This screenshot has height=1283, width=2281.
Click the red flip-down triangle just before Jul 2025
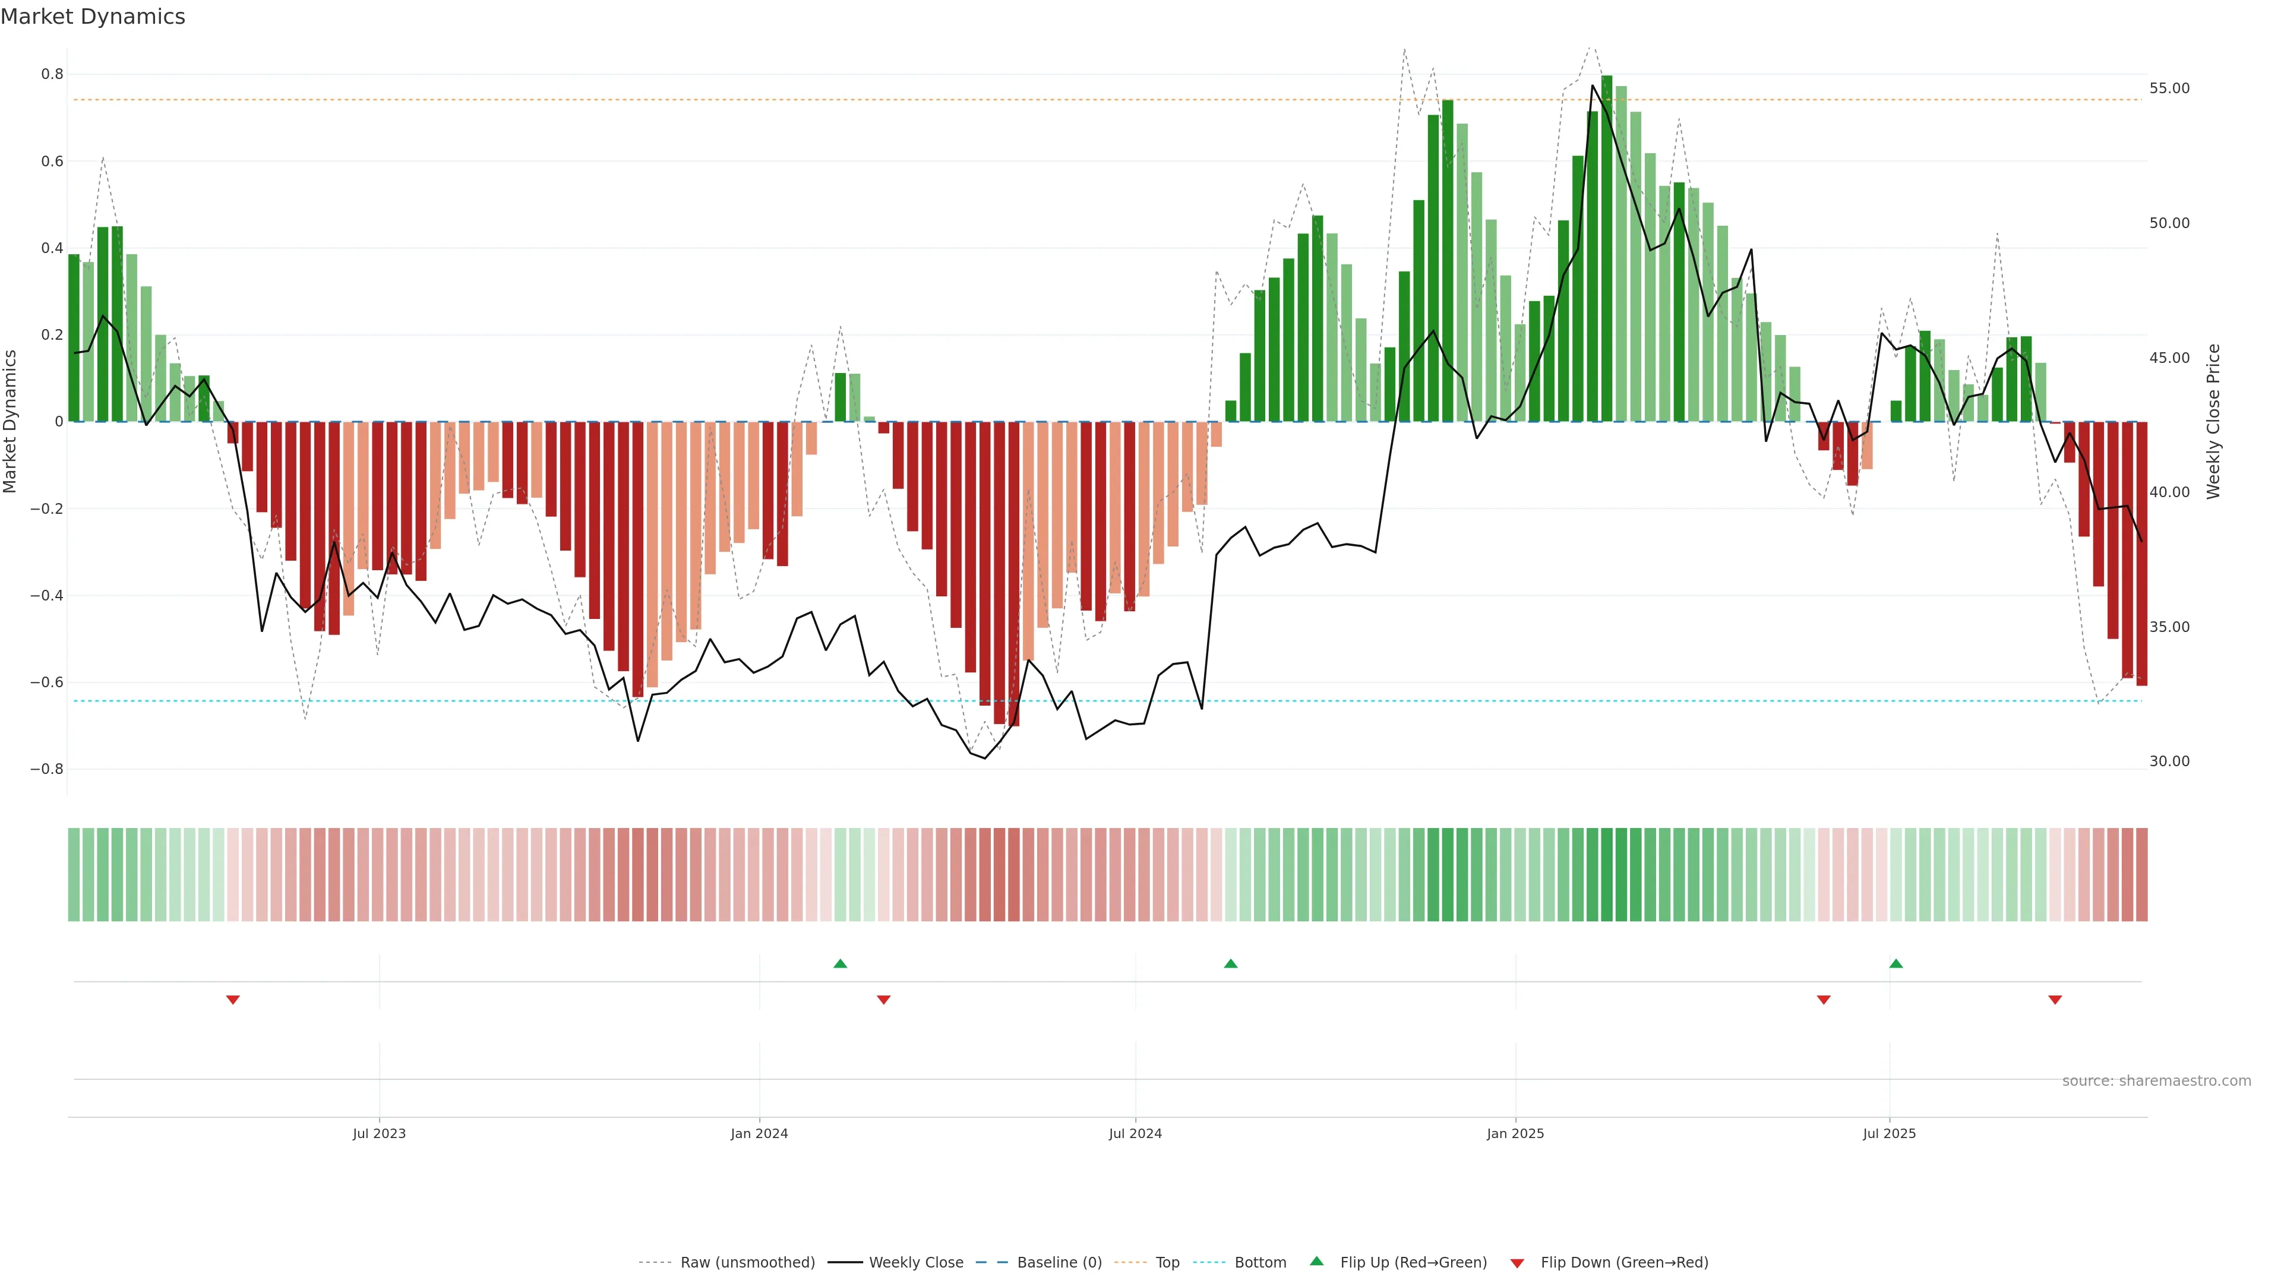point(1823,1000)
